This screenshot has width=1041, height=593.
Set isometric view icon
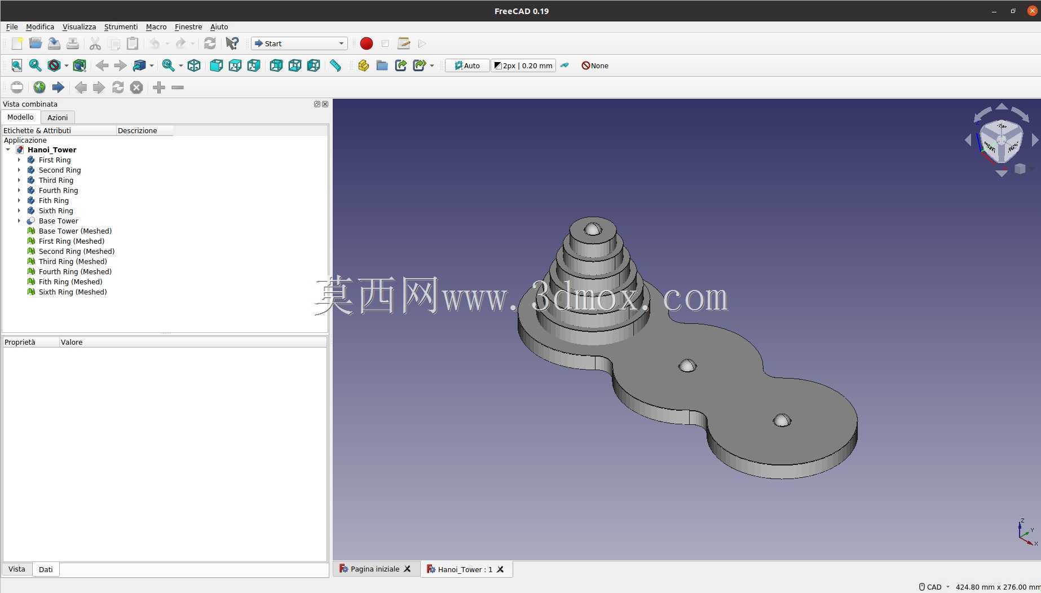point(194,65)
